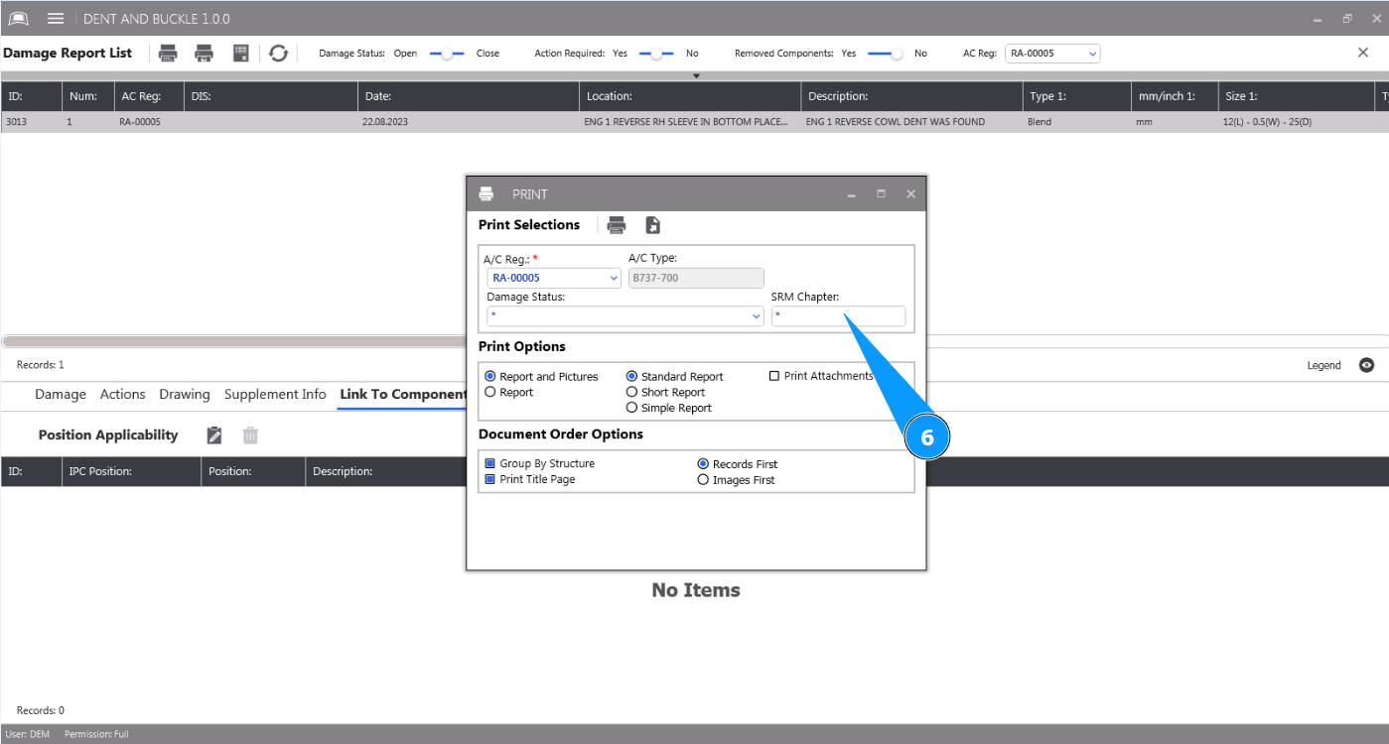Click the Dent and Buckle app logo icon
Viewport: 1389px width, 744px height.
coord(18,19)
